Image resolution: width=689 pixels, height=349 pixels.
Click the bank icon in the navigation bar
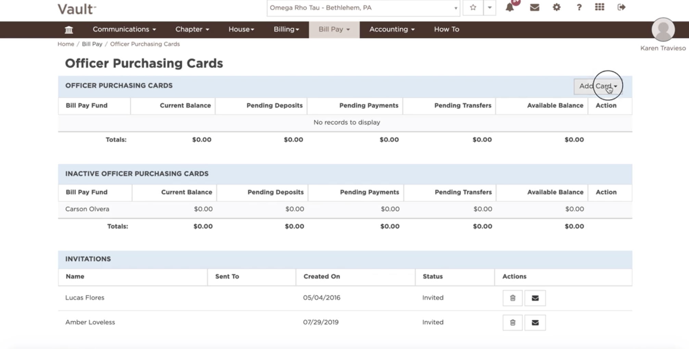[x=69, y=29]
